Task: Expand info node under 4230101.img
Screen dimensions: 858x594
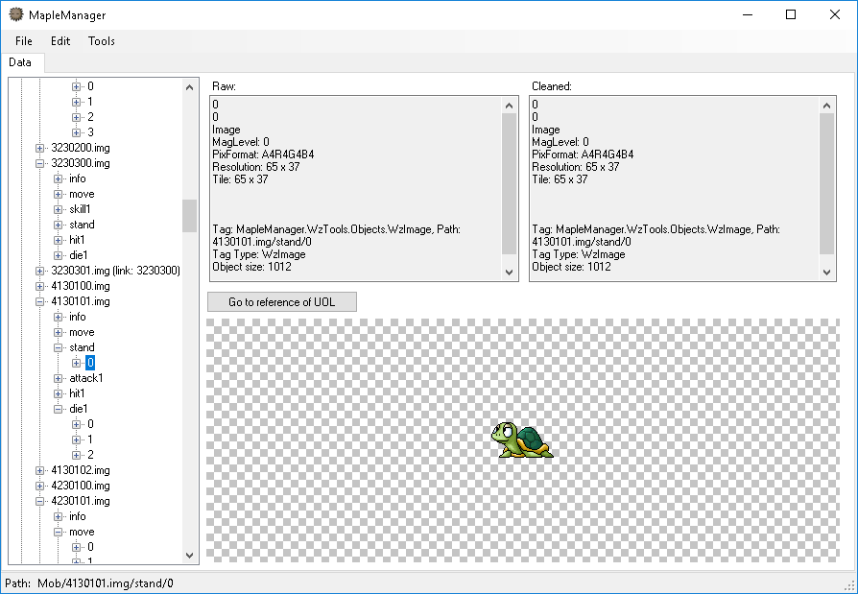Action: [58, 516]
